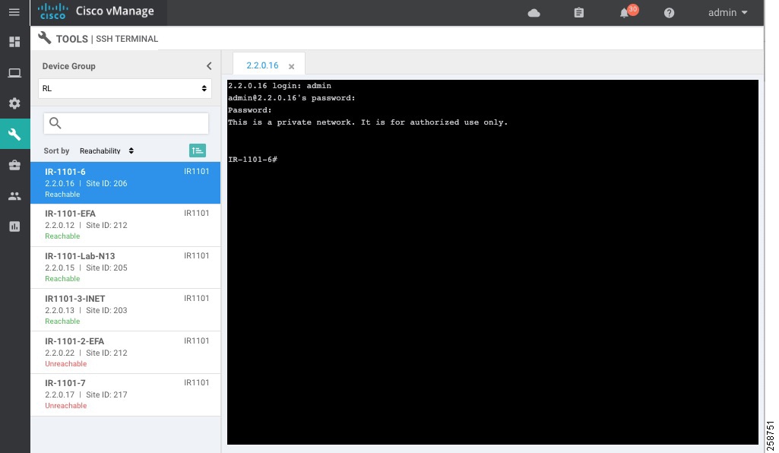Open the Administration people icon in the sidebar
The image size is (779, 453).
14,196
